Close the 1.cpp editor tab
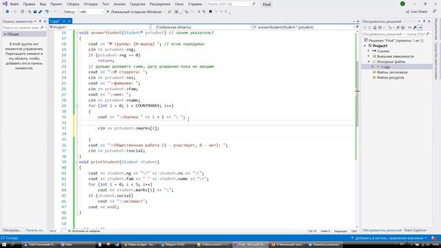Screen dimensions: 441x248 coord(69,21)
